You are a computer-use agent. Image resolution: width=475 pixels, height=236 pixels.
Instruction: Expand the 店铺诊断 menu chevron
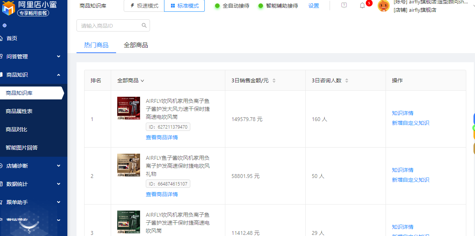coord(59,166)
